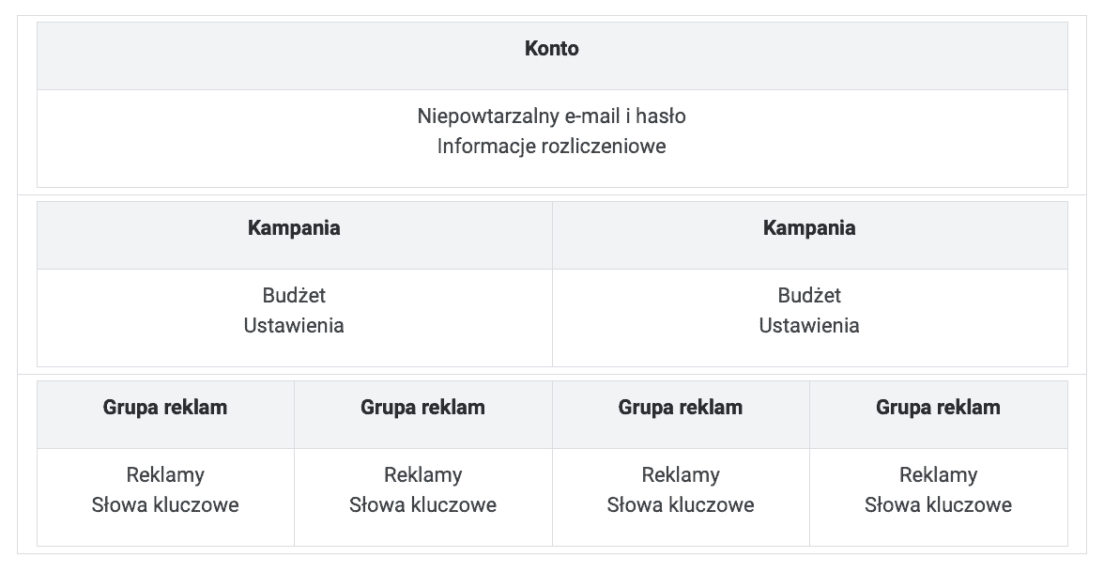Select 'Słowa kluczowe' in first Grupa reklam
This screenshot has width=1104, height=573.
(165, 505)
